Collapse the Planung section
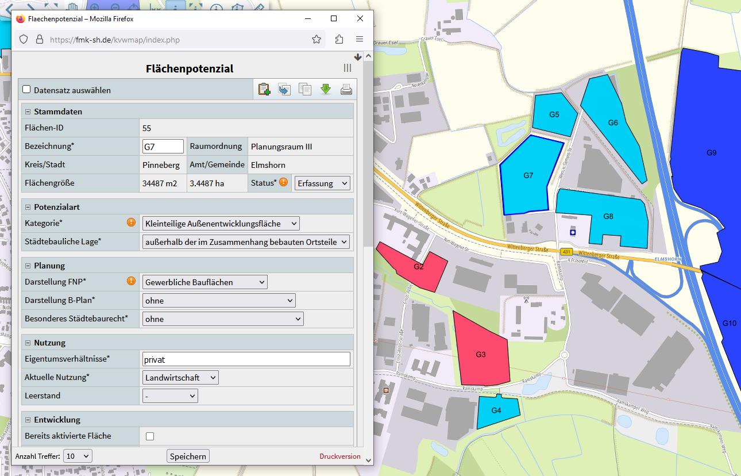Screen dimensions: 741x476 28,266
